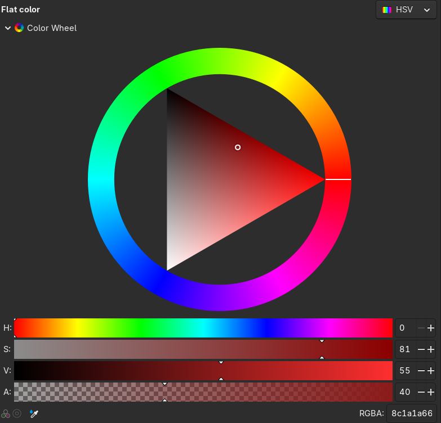The width and height of the screenshot is (441, 423).
Task: Decrease Alpha with the minus button
Action: pos(421,392)
